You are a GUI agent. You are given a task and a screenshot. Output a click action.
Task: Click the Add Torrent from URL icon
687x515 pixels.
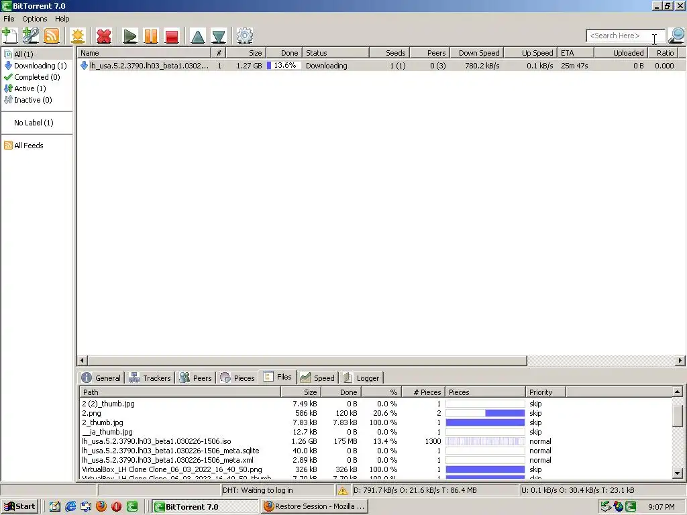pos(31,36)
